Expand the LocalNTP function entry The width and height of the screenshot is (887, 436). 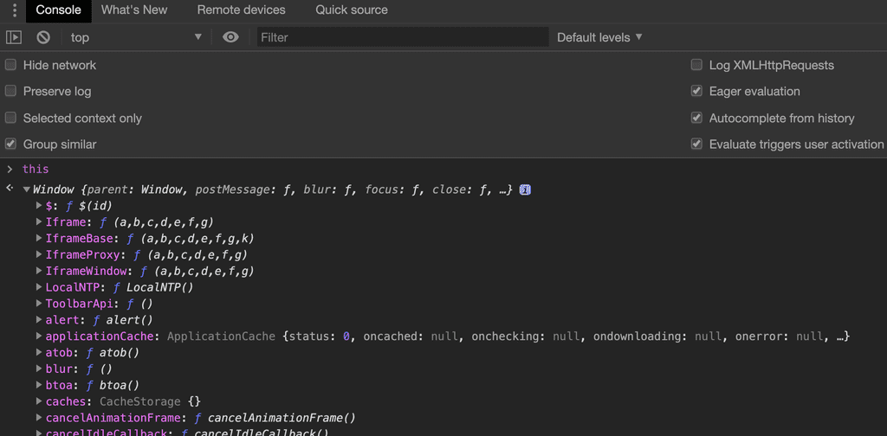pyautogui.click(x=39, y=287)
